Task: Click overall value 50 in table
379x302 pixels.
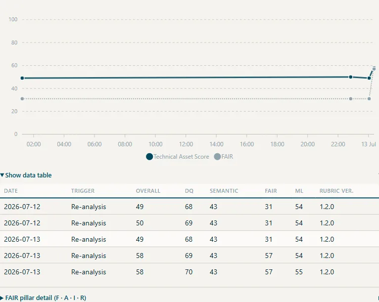Action: (140, 223)
